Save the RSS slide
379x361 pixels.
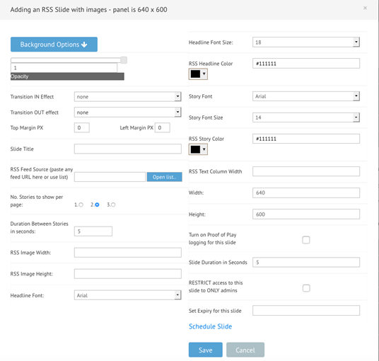(x=206, y=350)
